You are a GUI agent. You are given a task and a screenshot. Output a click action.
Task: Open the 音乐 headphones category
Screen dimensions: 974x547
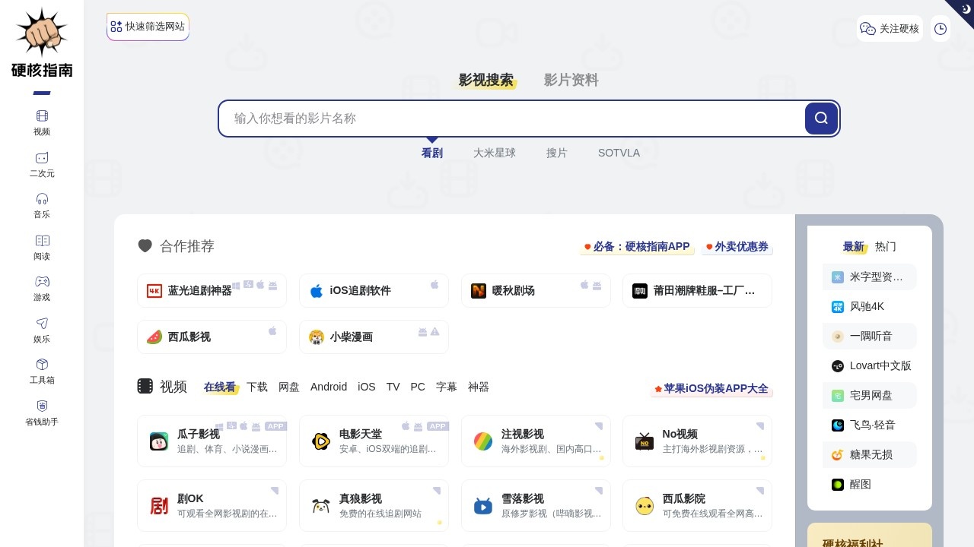(42, 206)
